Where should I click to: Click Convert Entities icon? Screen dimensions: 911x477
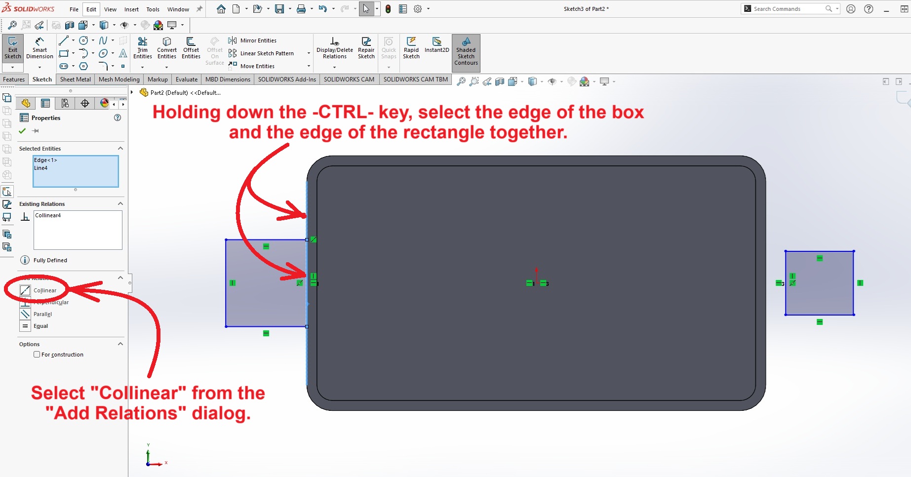[x=167, y=48]
